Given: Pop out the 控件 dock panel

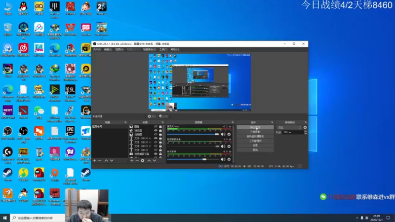Looking at the screenshot, I should click(x=272, y=122).
